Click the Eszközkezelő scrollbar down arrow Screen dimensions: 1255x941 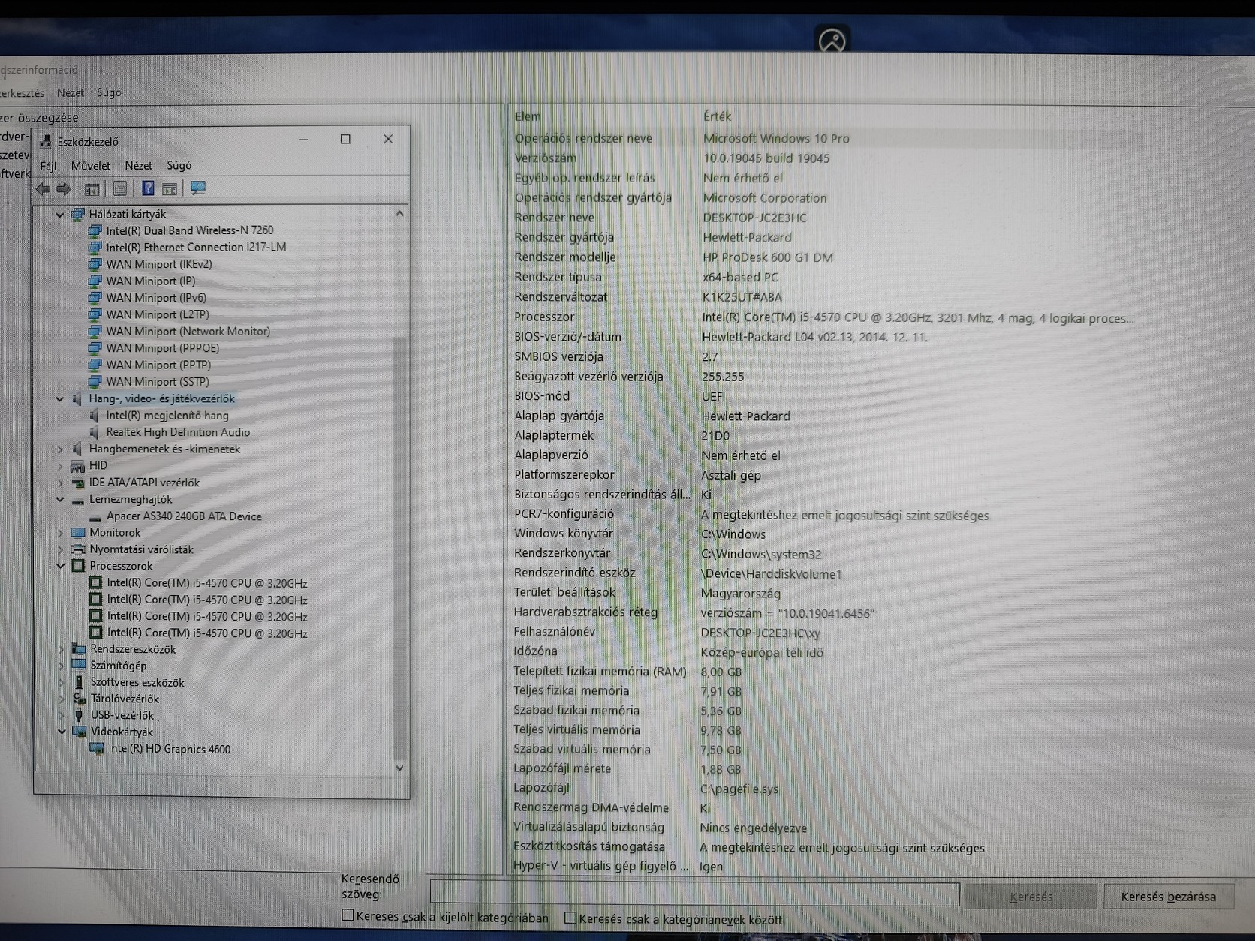(399, 768)
